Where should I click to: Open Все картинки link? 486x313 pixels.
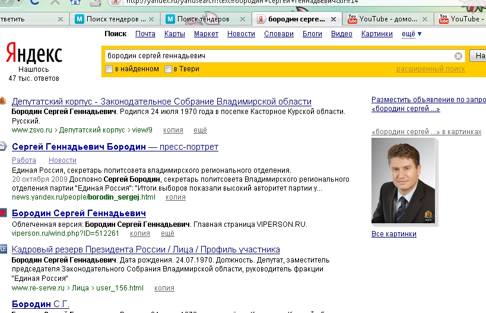tap(393, 234)
